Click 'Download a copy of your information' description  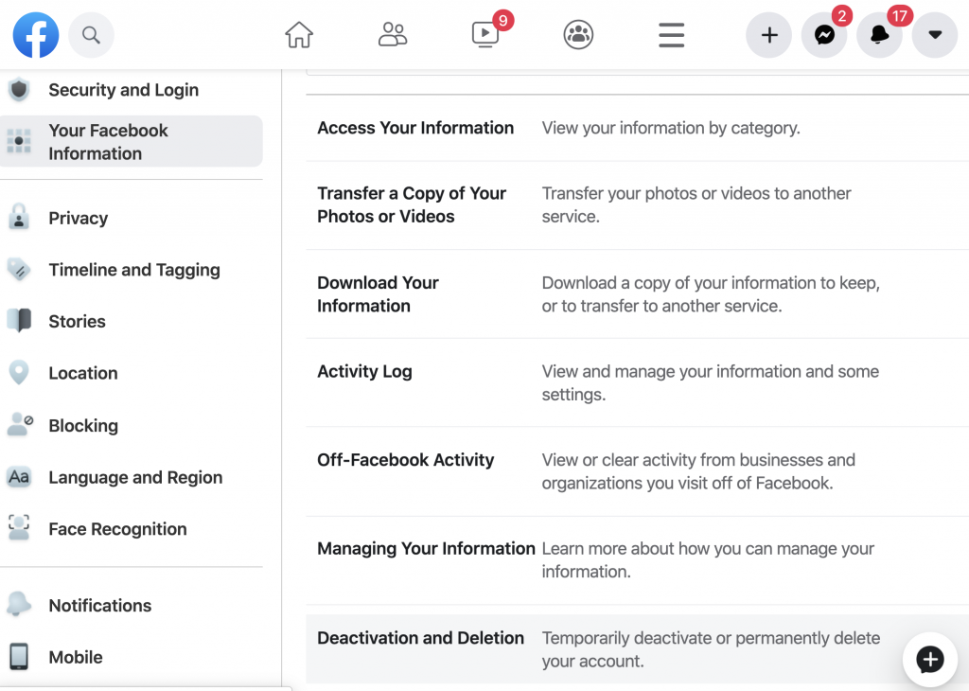[711, 294]
